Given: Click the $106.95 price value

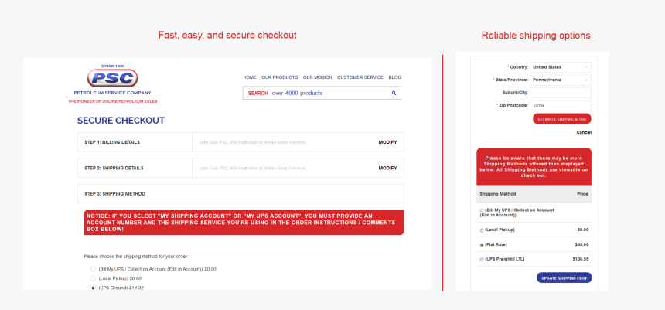Looking at the screenshot, I should click(581, 259).
